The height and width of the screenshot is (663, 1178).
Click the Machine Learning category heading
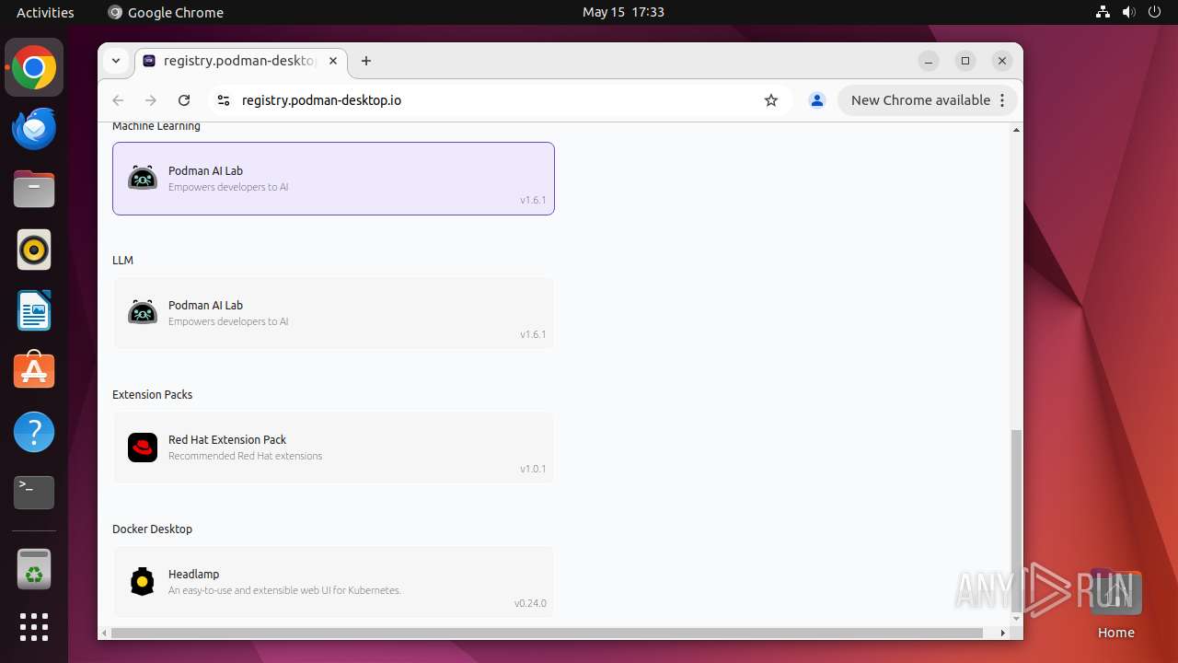pyautogui.click(x=156, y=126)
